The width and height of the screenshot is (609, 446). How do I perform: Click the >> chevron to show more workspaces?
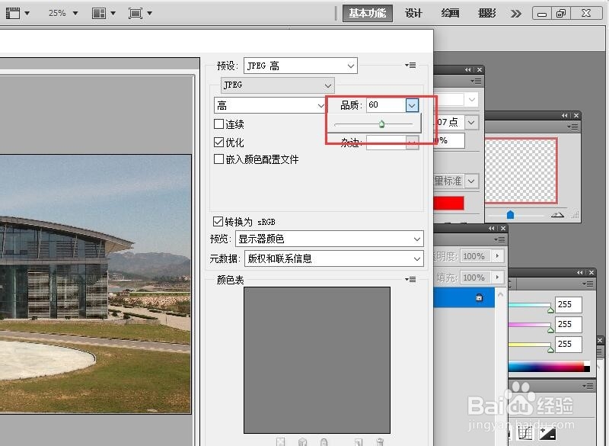coord(516,13)
